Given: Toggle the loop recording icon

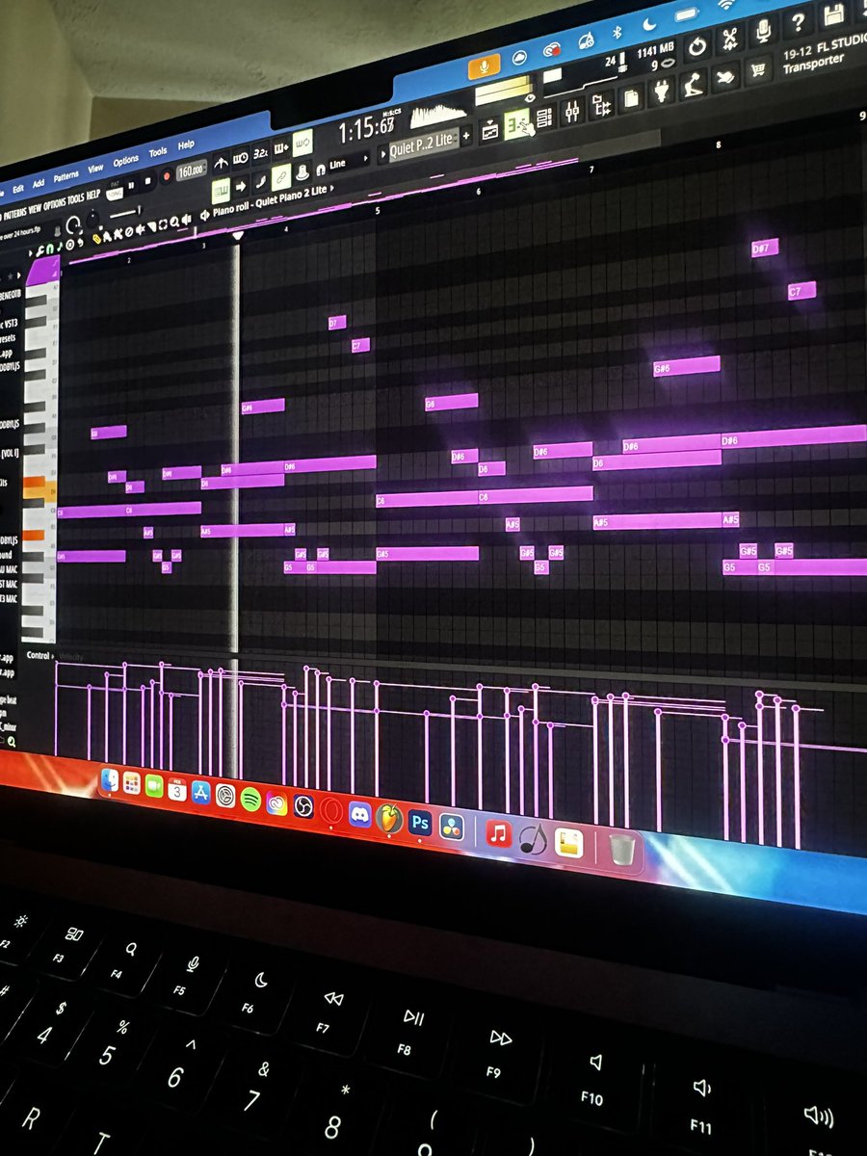Looking at the screenshot, I should [302, 142].
